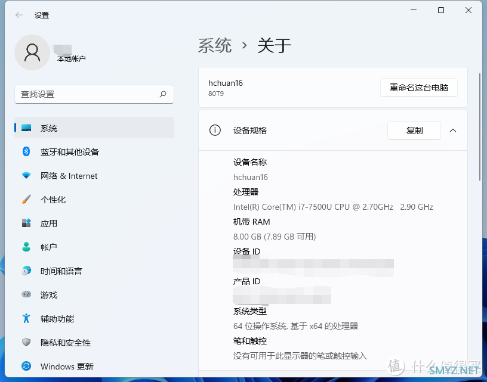Collapse the 设备规格 section chevron

tap(453, 131)
